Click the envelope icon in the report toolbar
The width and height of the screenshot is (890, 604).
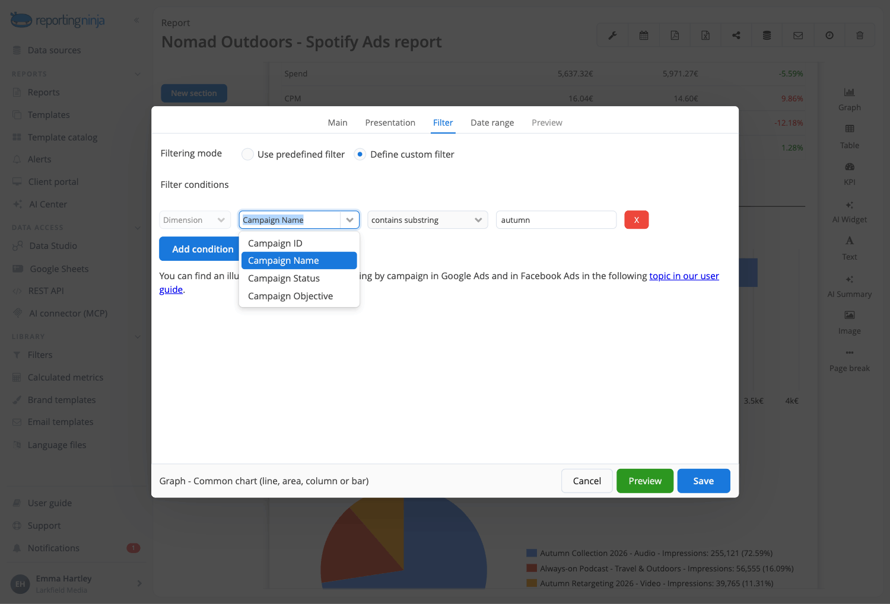(x=798, y=36)
